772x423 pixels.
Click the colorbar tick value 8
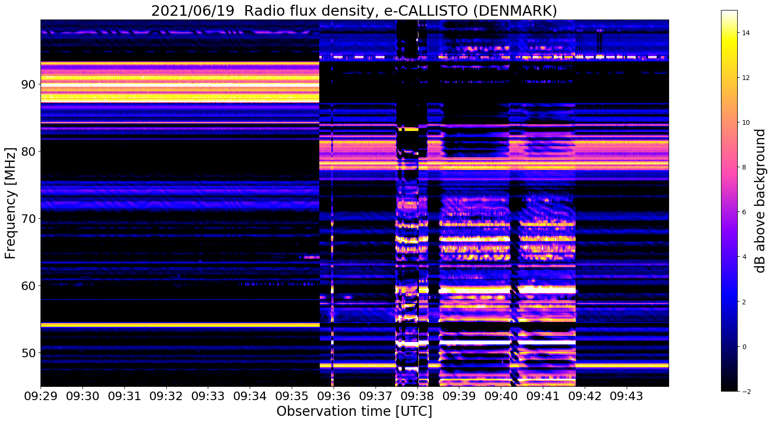pyautogui.click(x=744, y=167)
